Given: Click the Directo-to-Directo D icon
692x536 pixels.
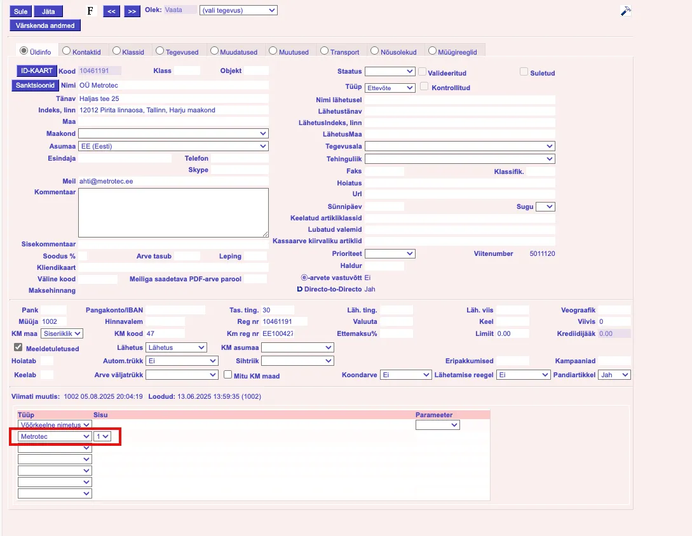Looking at the screenshot, I should point(300,289).
